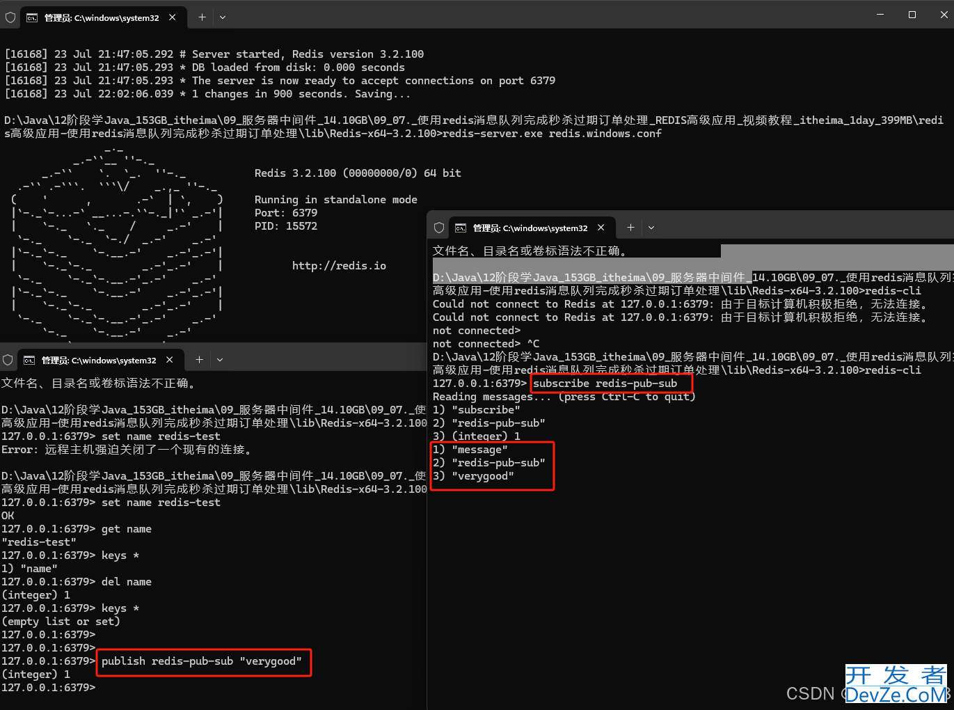Click the last empty prompt in publisher window
The image size is (954, 710).
49,687
